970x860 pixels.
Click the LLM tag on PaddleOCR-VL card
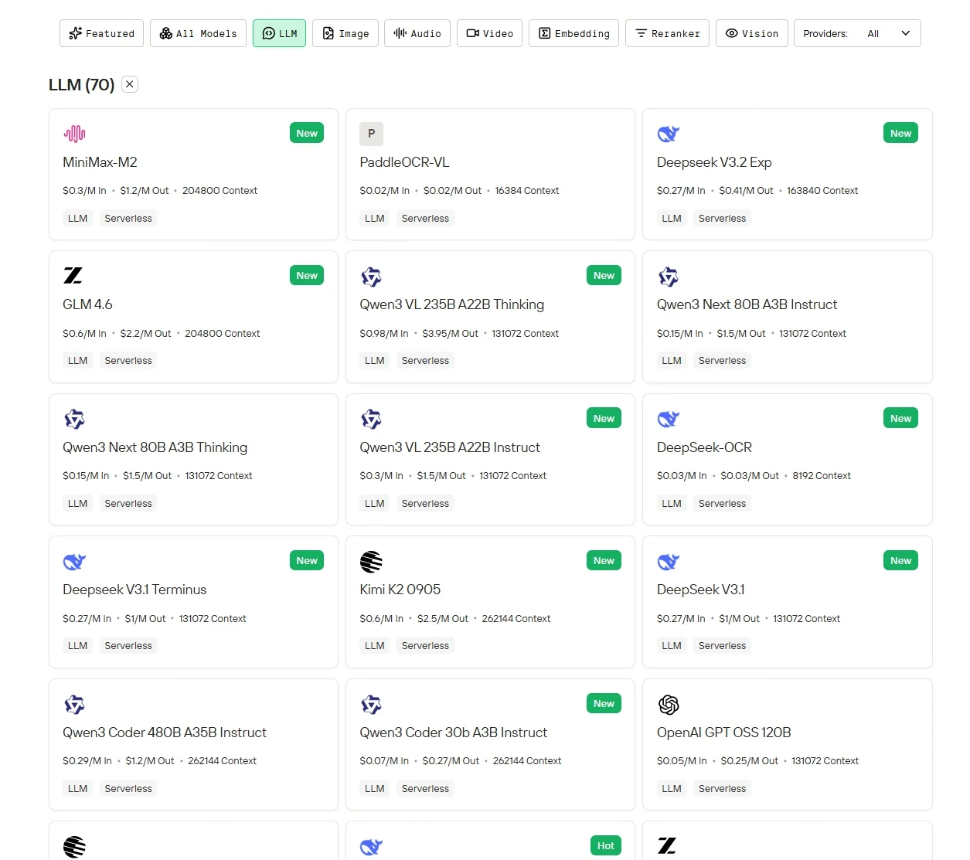375,219
